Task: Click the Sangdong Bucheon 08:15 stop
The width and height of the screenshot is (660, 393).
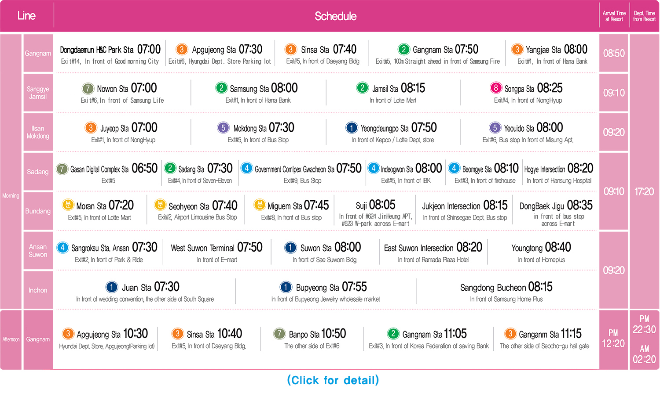Action: point(506,292)
